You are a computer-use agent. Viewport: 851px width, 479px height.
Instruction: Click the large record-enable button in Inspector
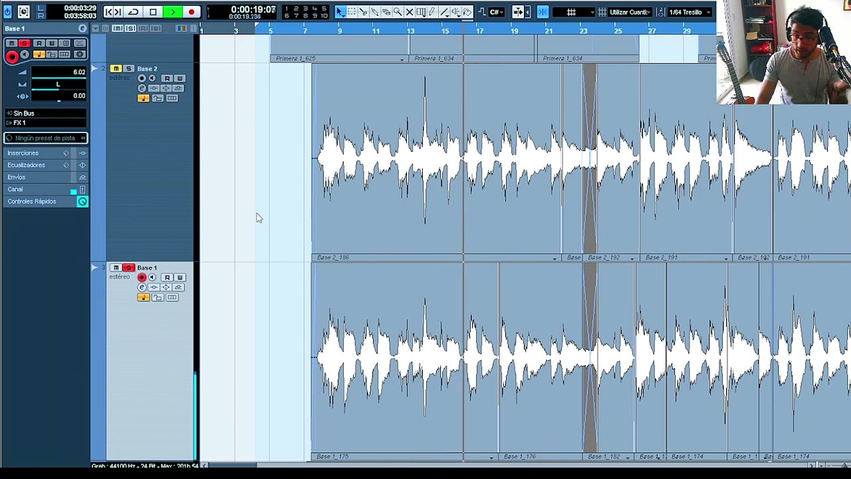coord(12,57)
